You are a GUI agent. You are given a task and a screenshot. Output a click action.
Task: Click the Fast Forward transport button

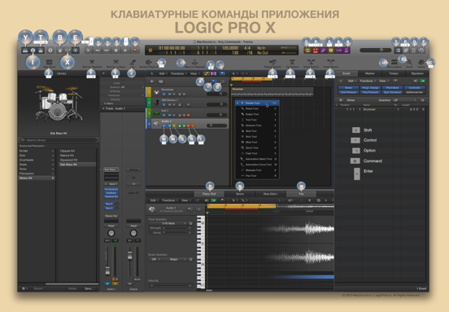pyautogui.click(x=107, y=51)
